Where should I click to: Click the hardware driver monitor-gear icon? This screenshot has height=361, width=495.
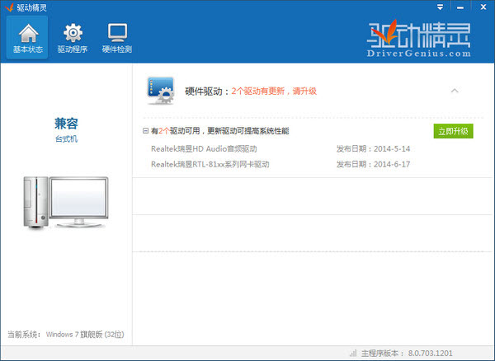[160, 91]
